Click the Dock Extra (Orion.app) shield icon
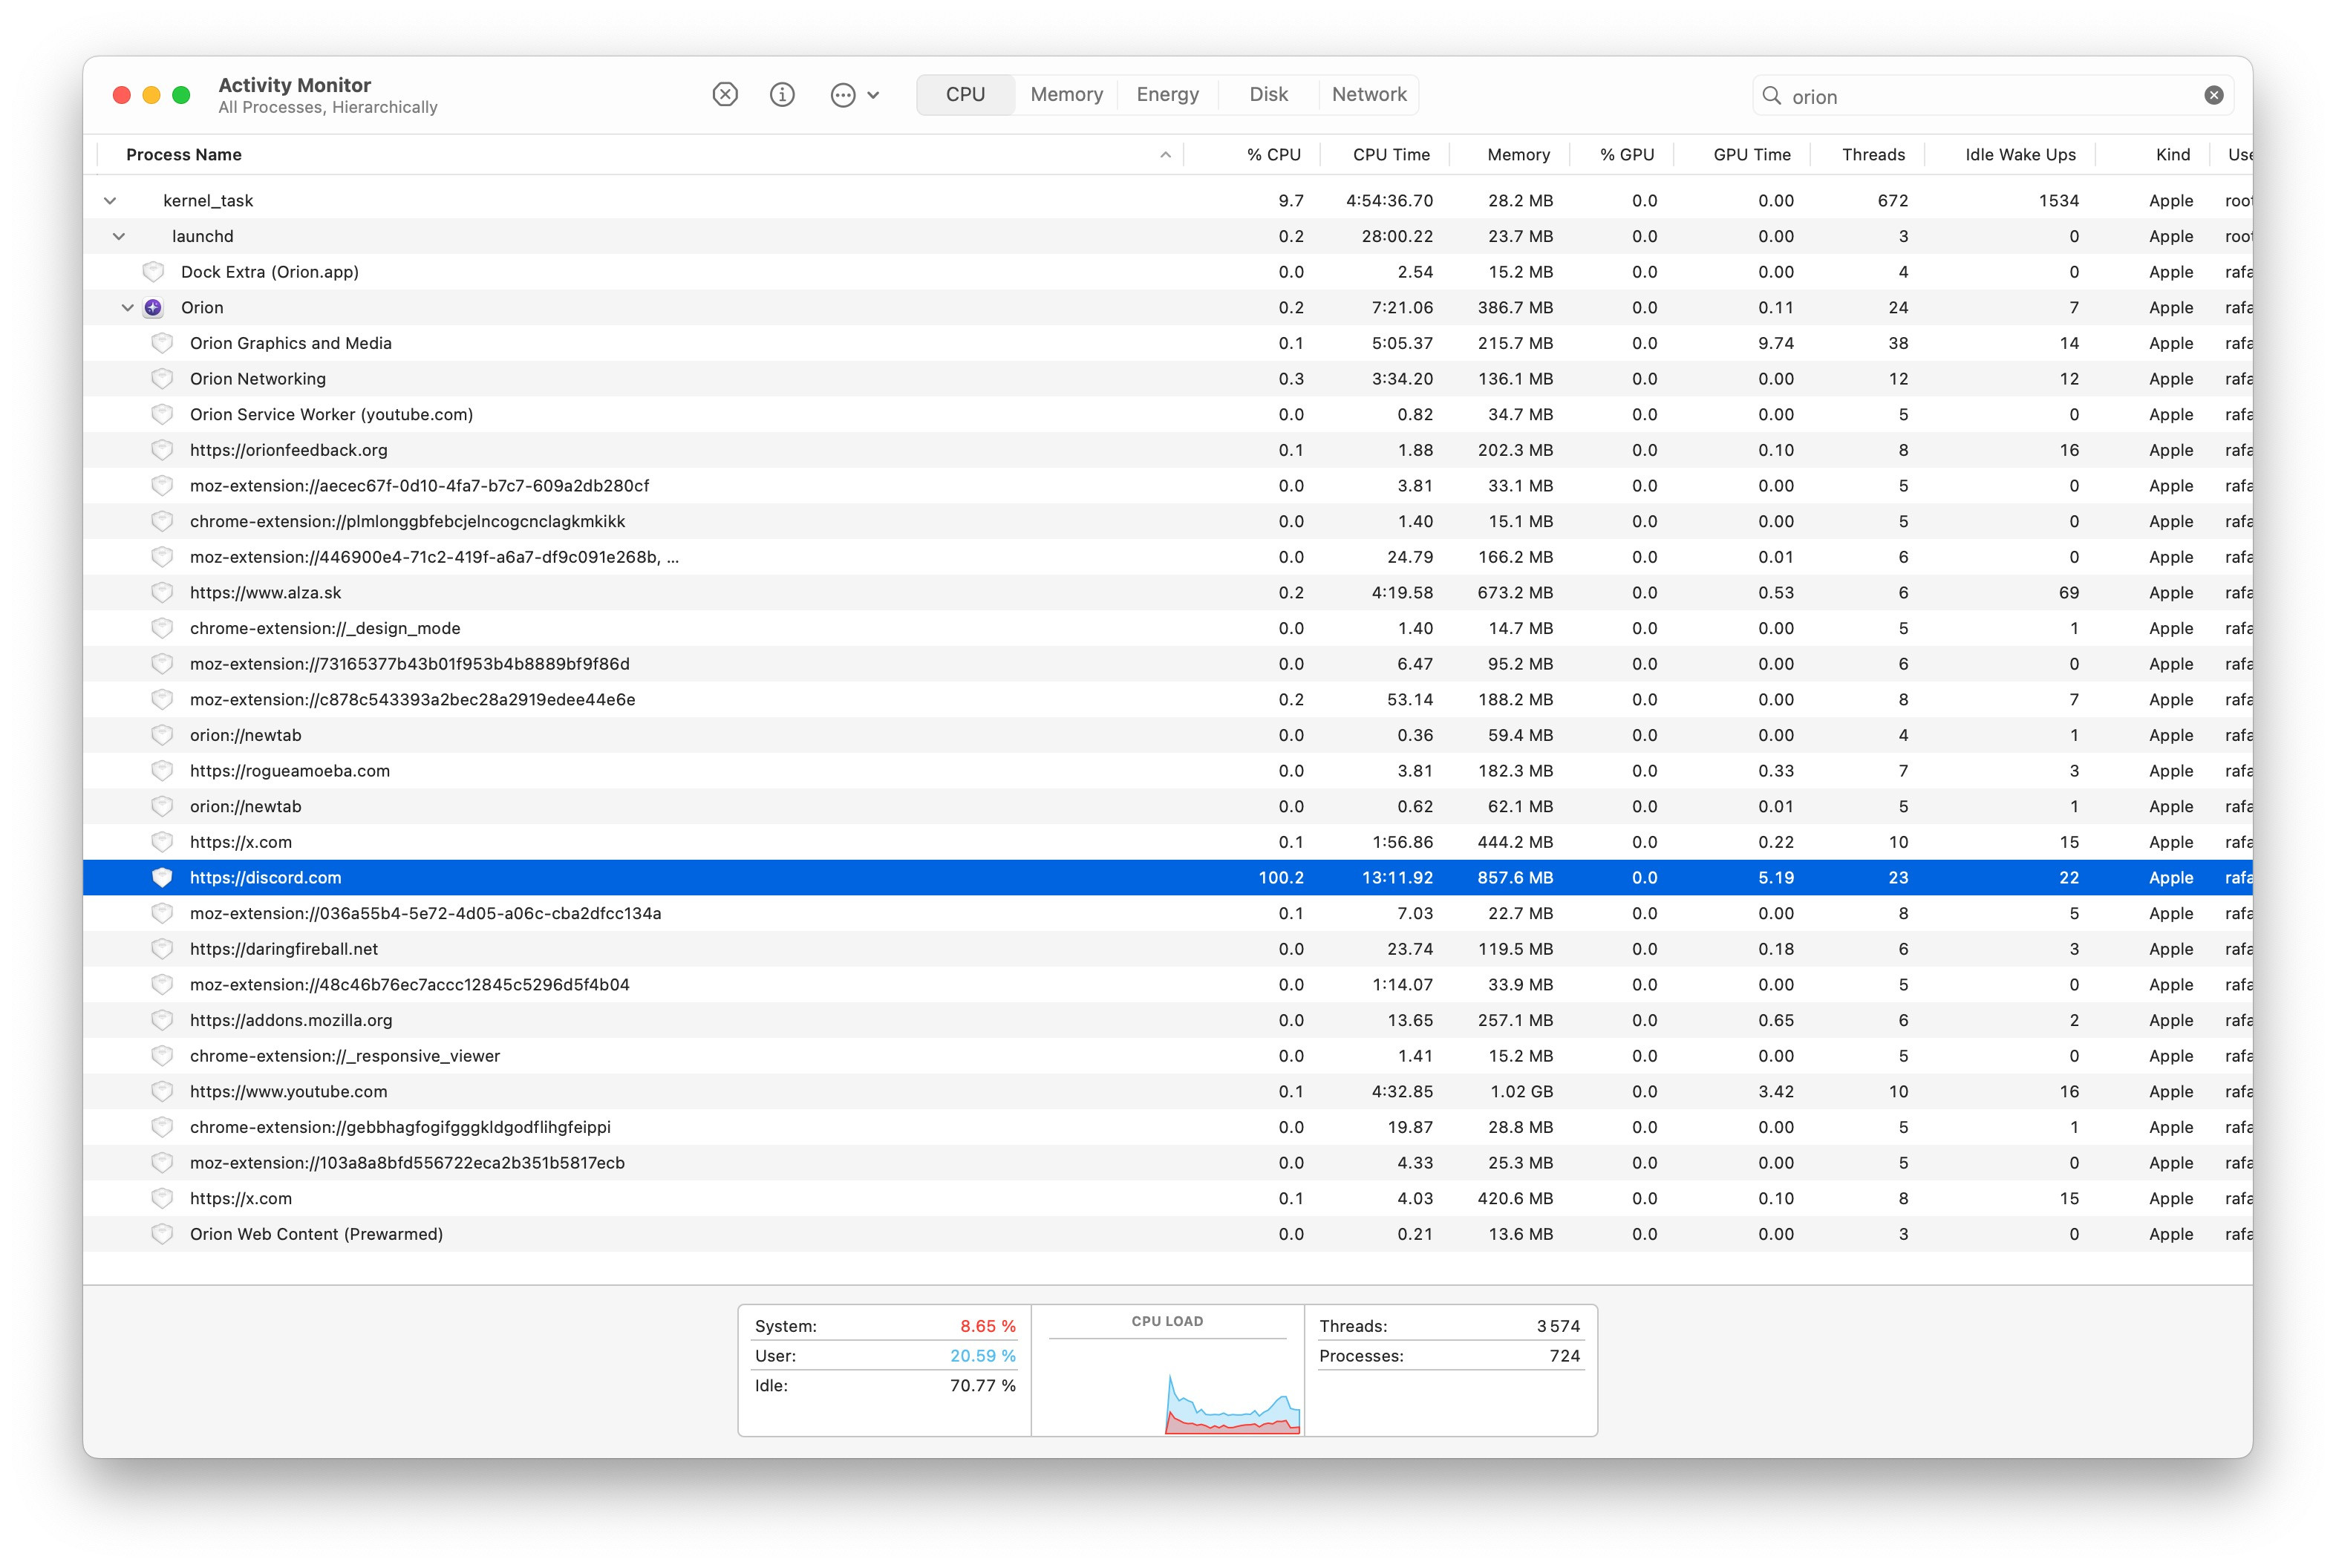 (x=153, y=271)
